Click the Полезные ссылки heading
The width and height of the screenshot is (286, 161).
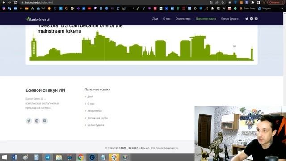click(97, 89)
